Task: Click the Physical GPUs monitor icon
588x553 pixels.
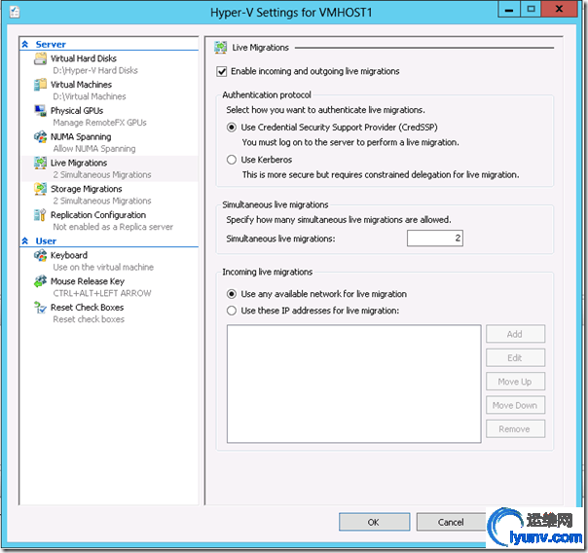Action: coord(40,111)
